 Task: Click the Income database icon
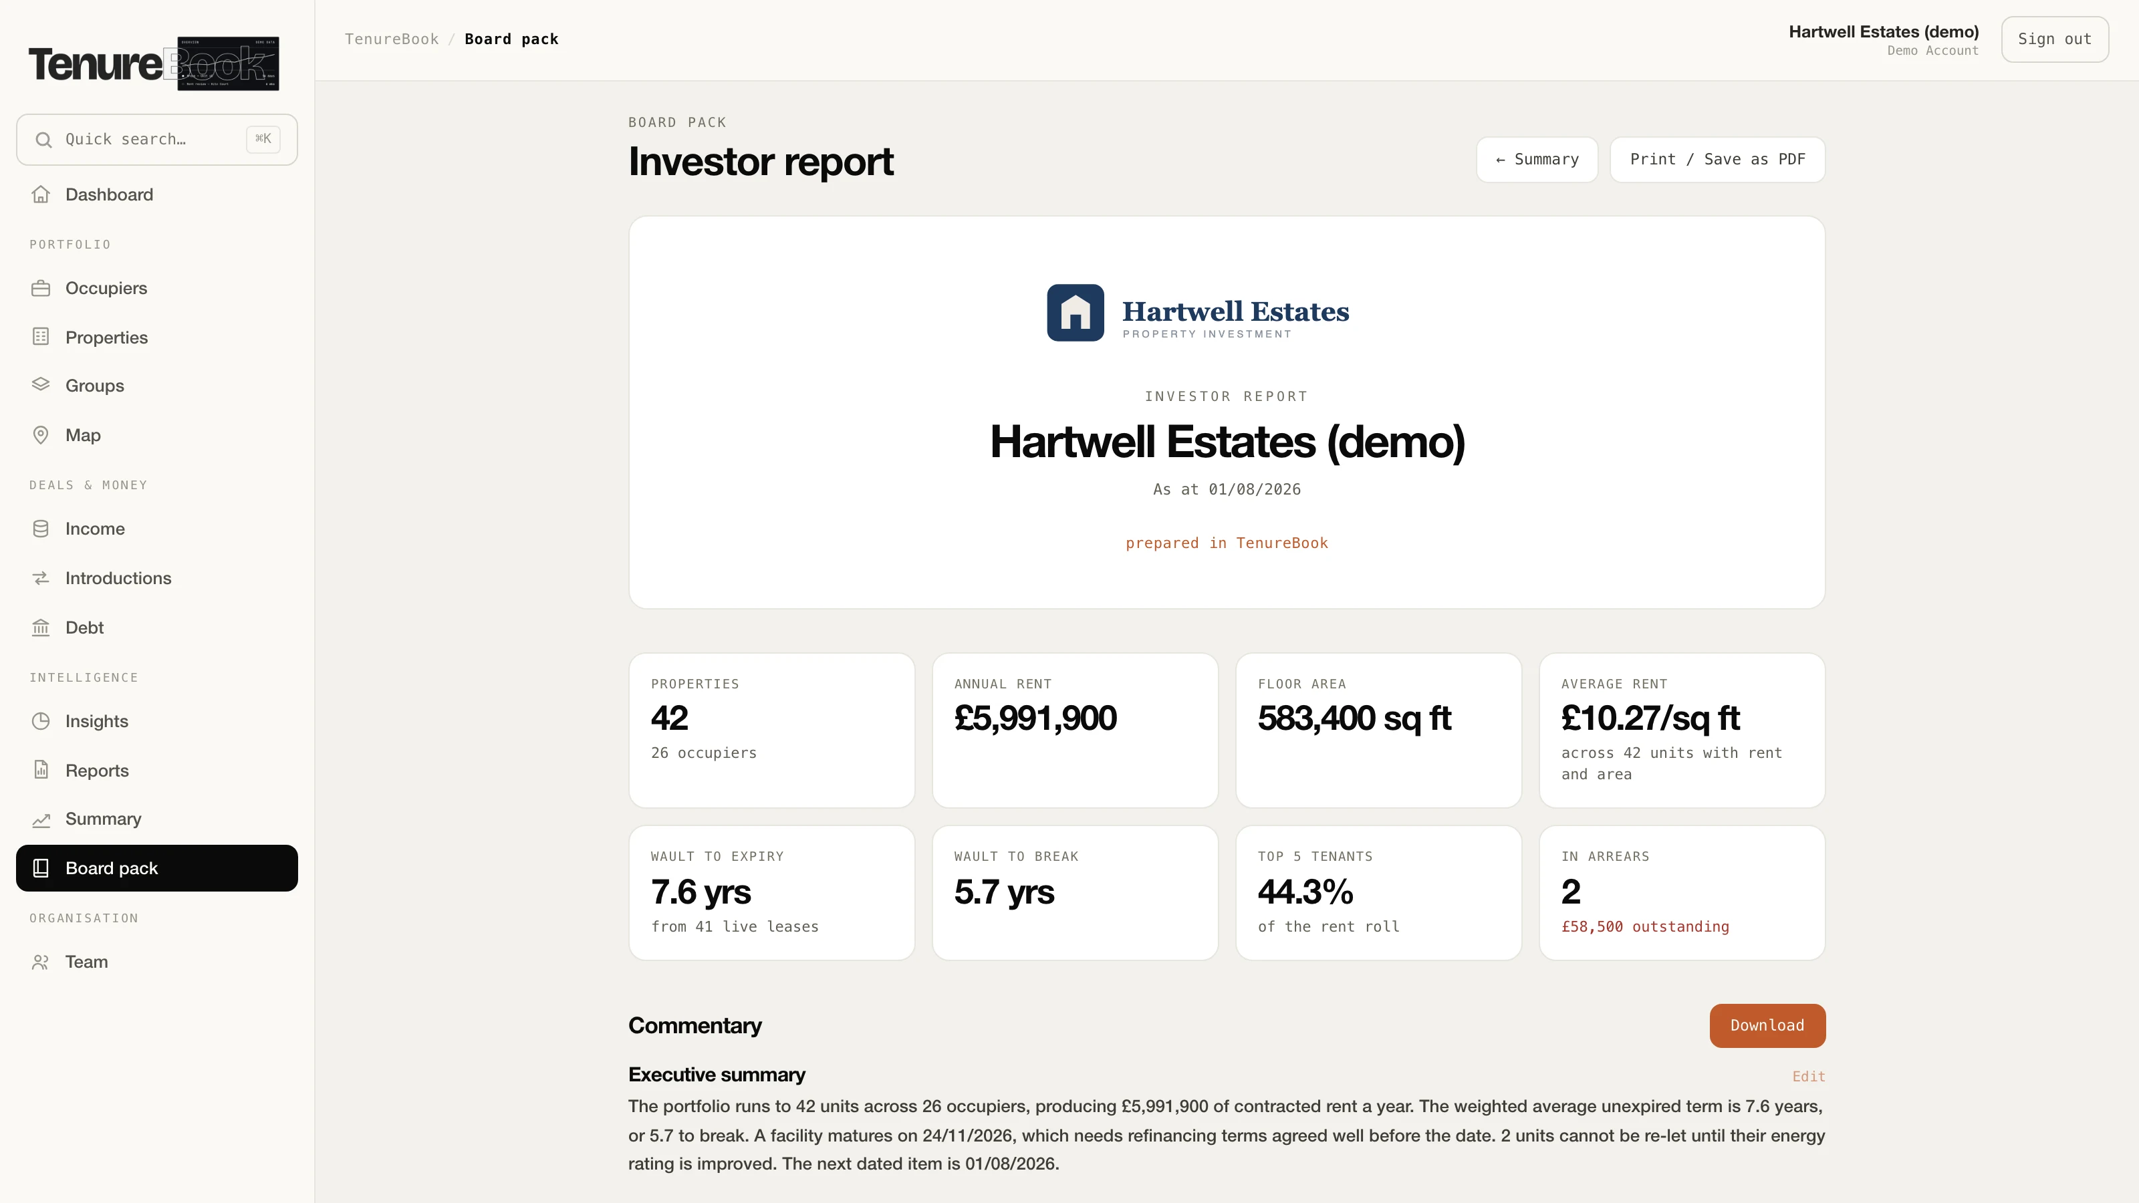41,529
